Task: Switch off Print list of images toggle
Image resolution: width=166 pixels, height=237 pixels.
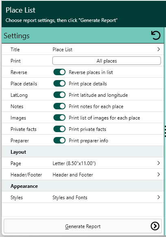Action: [x=59, y=117]
